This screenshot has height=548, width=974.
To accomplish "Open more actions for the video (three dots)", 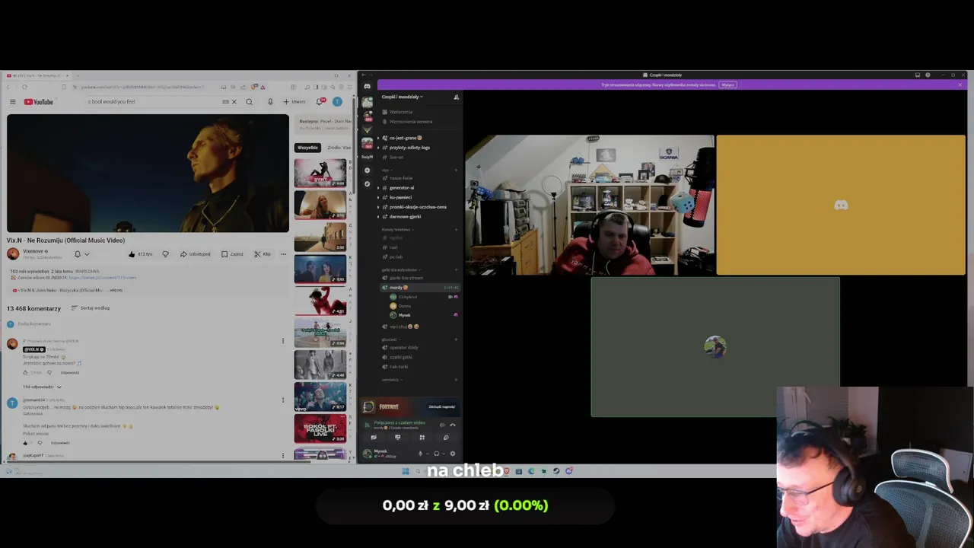I will pyautogui.click(x=284, y=254).
